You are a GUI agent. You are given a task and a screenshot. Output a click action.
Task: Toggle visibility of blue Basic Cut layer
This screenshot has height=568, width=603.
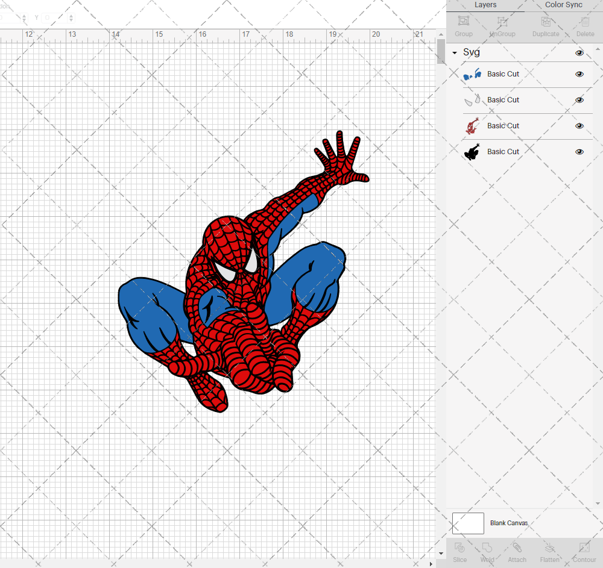point(579,74)
